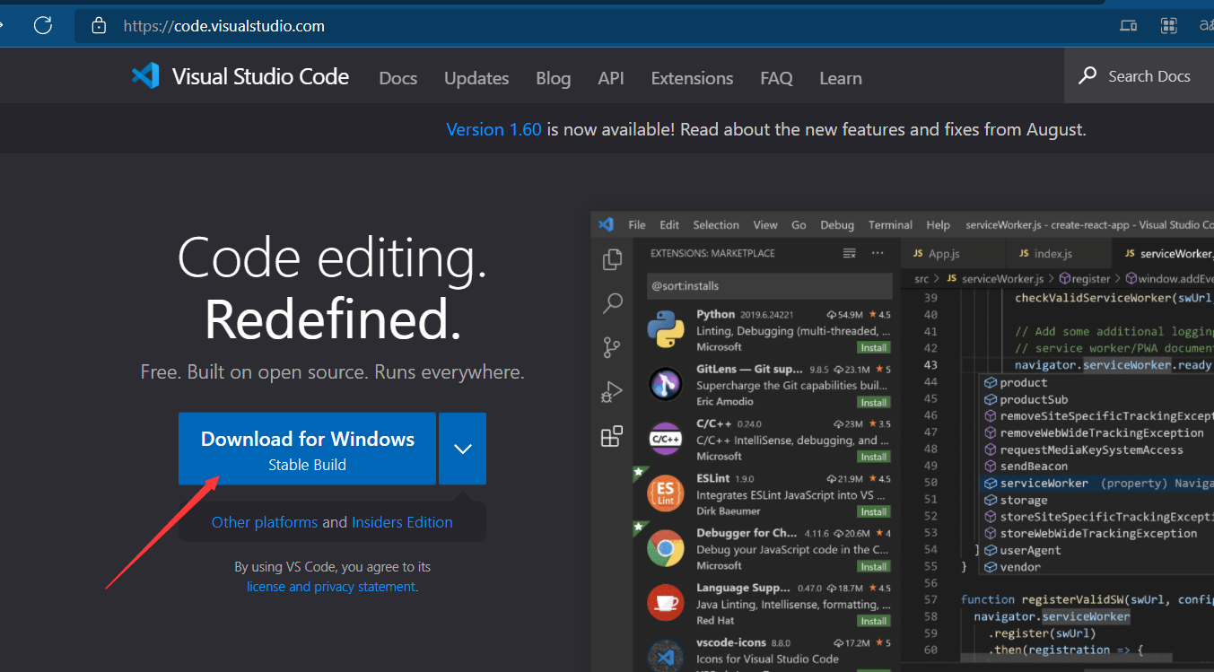Open the File menu in editor screenshot

pyautogui.click(x=637, y=225)
